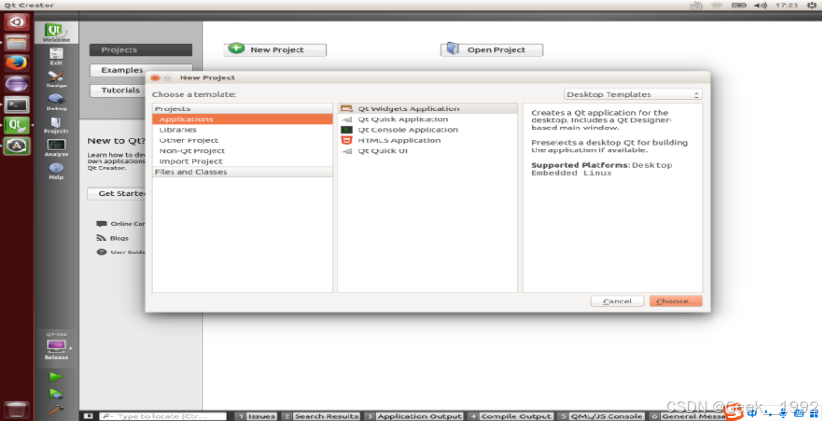
Task: Switch to Debug mode in sidebar
Action: pos(56,102)
